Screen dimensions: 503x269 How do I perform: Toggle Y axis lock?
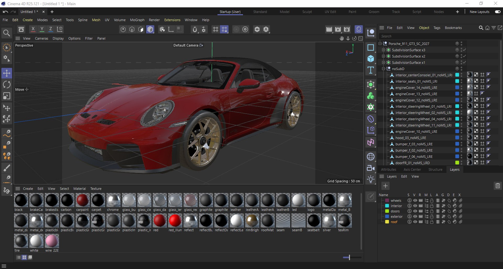(x=42, y=29)
